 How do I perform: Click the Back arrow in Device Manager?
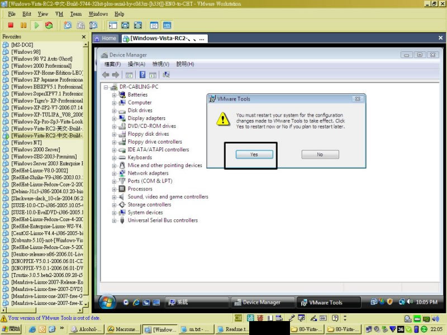[106, 75]
